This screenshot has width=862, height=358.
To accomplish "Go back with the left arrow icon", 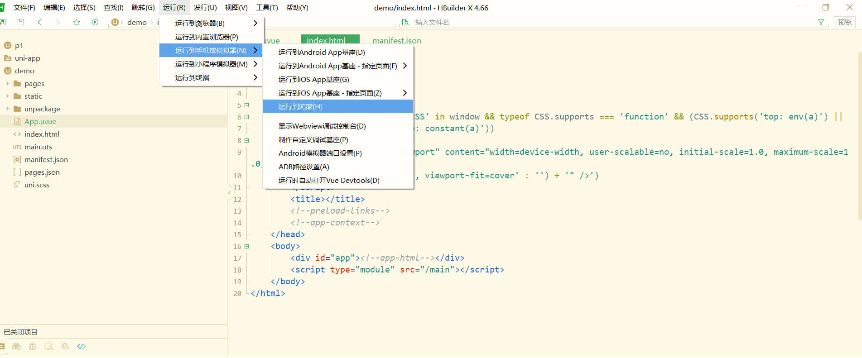I will pos(39,22).
